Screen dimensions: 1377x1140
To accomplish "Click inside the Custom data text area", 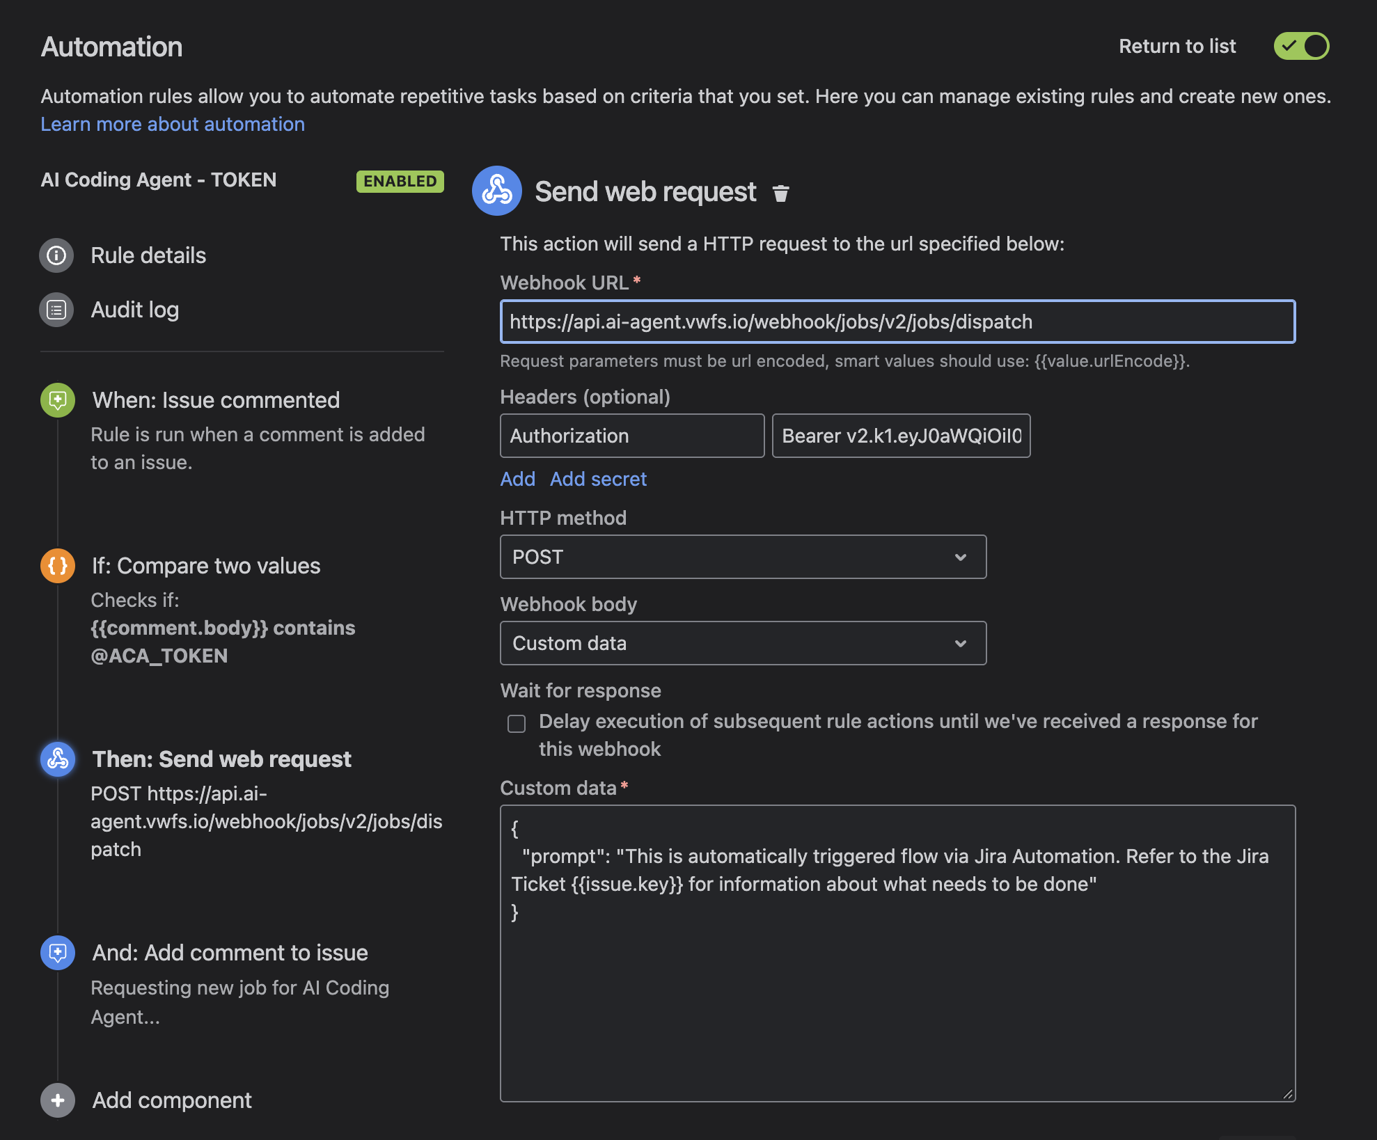I will coord(897,953).
